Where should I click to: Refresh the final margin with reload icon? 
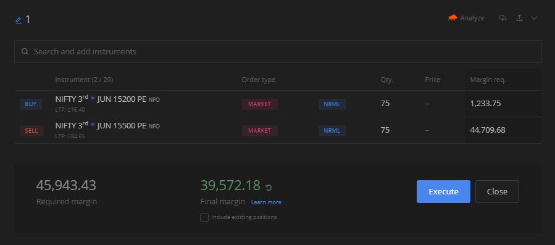tap(269, 187)
